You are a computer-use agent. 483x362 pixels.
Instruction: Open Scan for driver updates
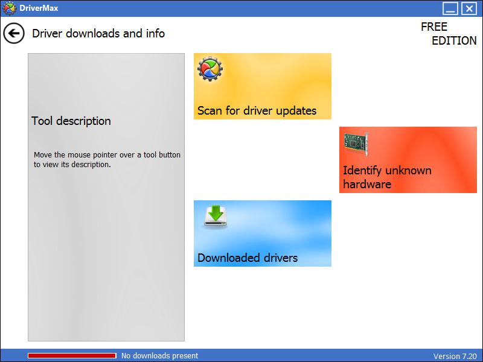coord(263,86)
